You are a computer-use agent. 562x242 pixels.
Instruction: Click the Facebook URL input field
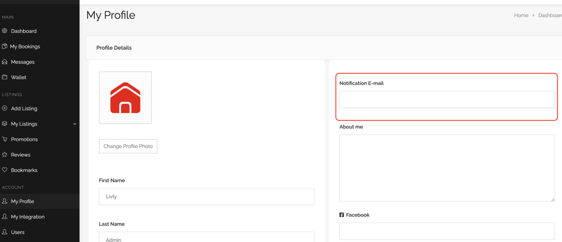pyautogui.click(x=447, y=231)
